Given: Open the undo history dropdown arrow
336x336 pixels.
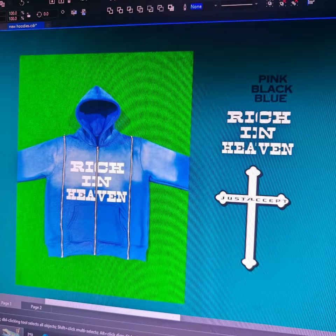Looking at the screenshot, I should 28,2.
